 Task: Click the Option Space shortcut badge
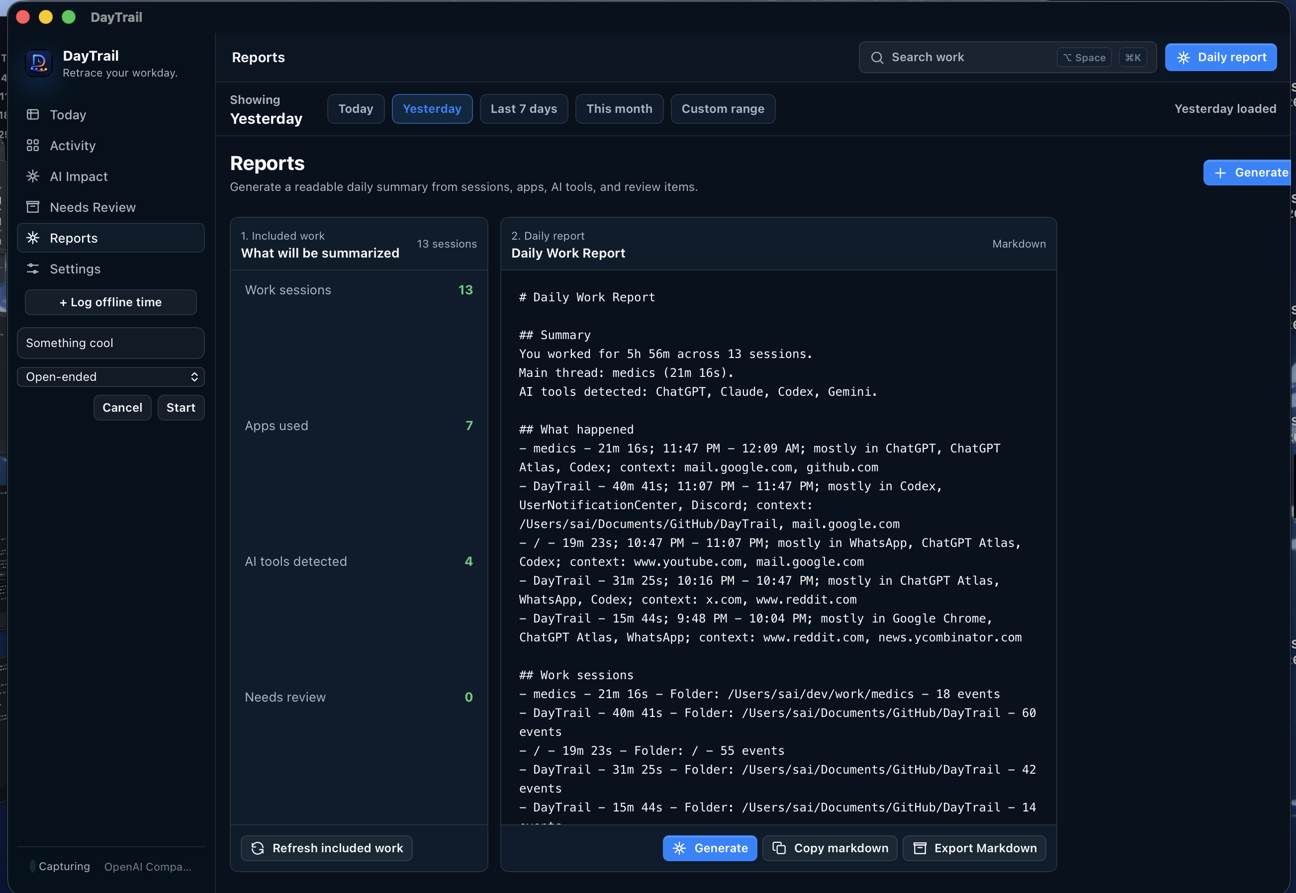point(1084,58)
